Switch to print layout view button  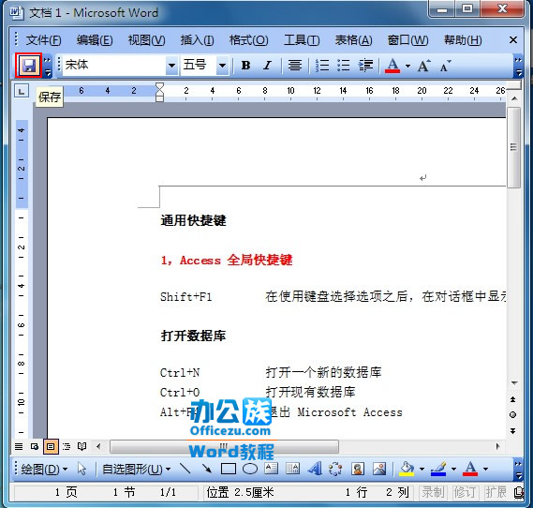point(51,446)
